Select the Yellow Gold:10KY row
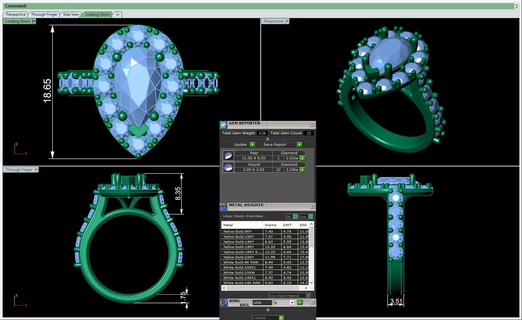The height and width of the screenshot is (320, 522). pyautogui.click(x=265, y=236)
